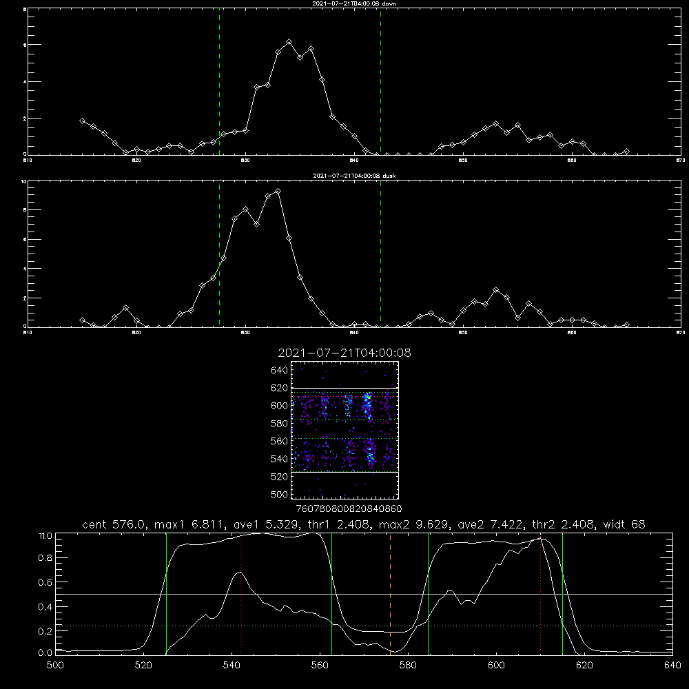This screenshot has width=689, height=689.
Task: Click the 580 label on bottom plot x-axis
Action: [x=408, y=666]
